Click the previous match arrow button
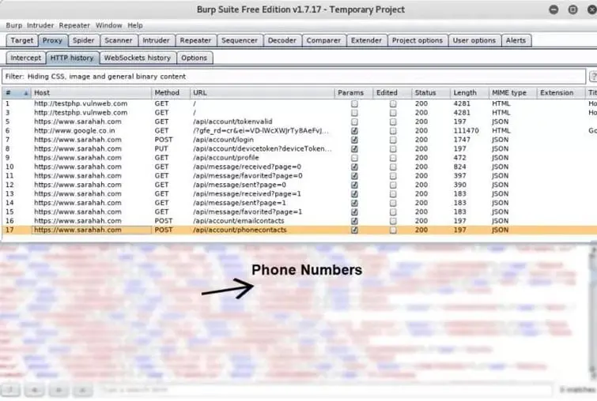Screen dimensions: 597x401 tap(36, 390)
